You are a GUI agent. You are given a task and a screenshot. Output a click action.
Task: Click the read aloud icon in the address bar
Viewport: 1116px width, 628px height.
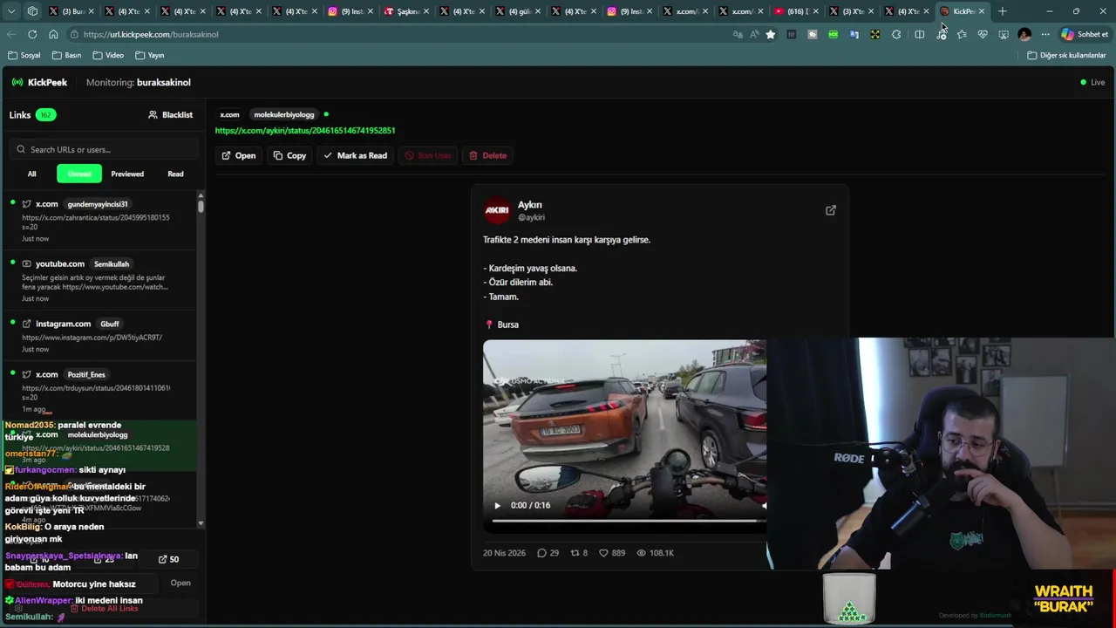coord(754,34)
